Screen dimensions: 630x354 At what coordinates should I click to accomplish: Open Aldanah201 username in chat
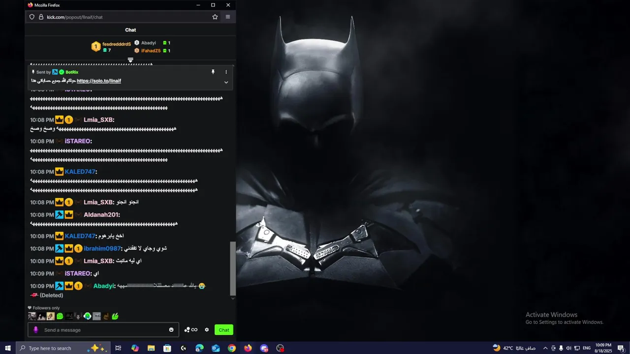tap(101, 215)
